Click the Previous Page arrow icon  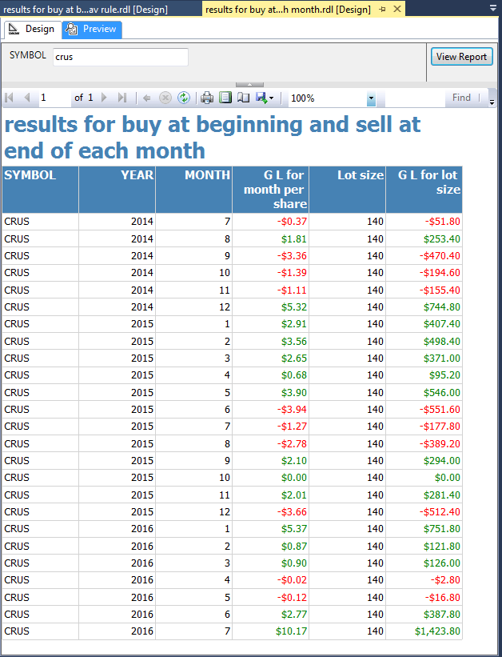coord(27,98)
